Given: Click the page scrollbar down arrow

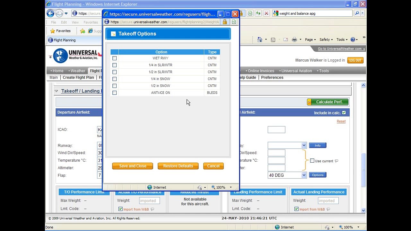Looking at the screenshot, I should click(363, 210).
